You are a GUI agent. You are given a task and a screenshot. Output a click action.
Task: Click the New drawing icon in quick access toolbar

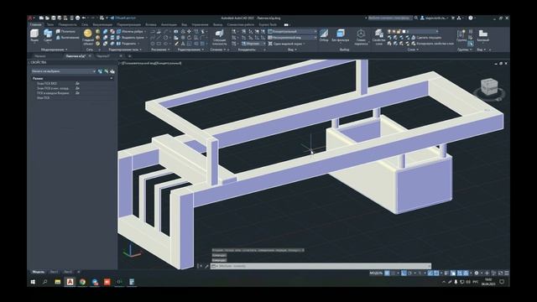(41, 18)
